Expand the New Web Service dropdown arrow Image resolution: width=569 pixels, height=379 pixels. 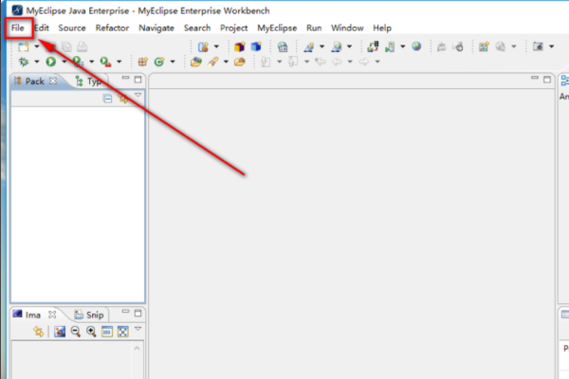[x=216, y=46]
